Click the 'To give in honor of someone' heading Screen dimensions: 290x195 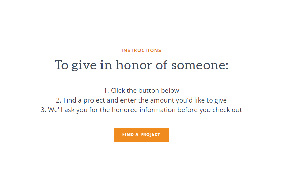pos(142,65)
